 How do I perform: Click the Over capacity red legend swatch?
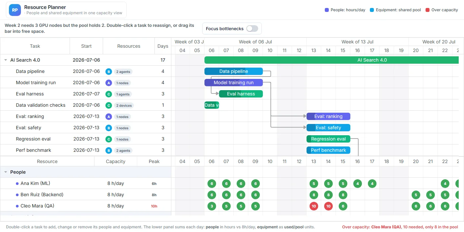click(x=428, y=10)
